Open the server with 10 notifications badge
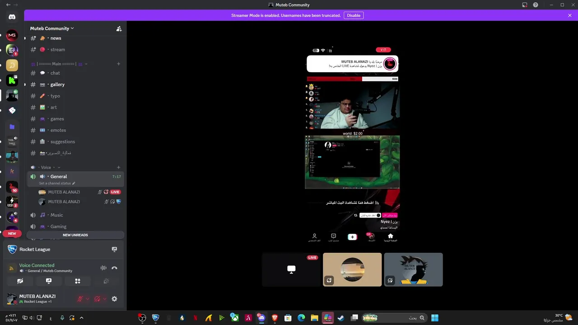 point(12,187)
